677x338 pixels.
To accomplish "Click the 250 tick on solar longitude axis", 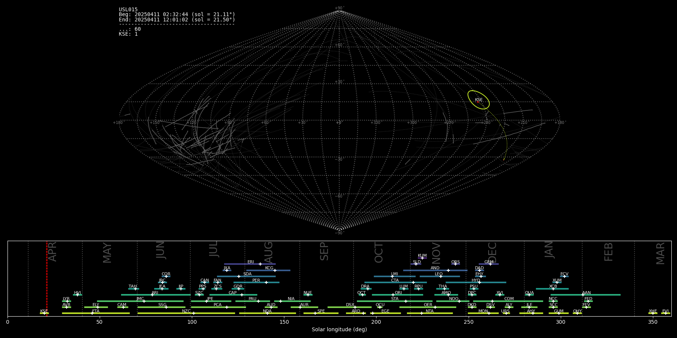I will click(x=468, y=322).
